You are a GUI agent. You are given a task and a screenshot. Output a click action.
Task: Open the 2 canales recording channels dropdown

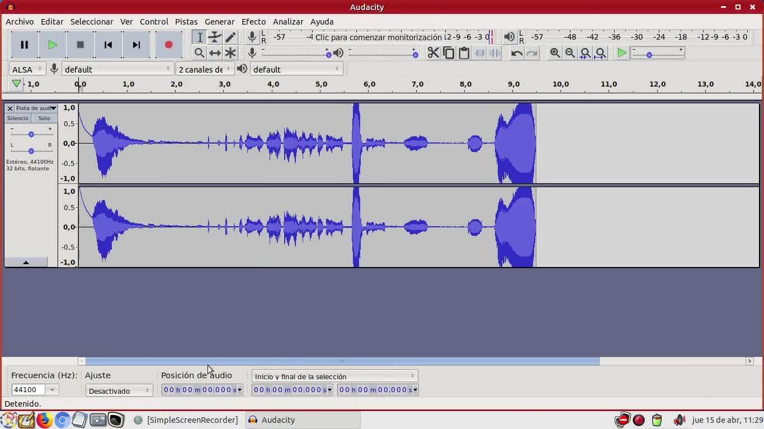(x=204, y=69)
